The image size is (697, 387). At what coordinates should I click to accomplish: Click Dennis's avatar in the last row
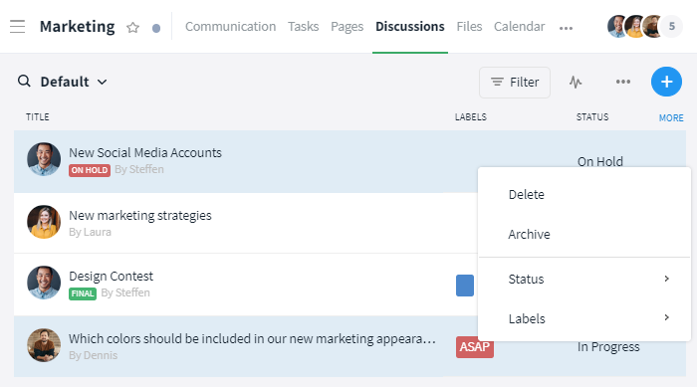tap(44, 345)
